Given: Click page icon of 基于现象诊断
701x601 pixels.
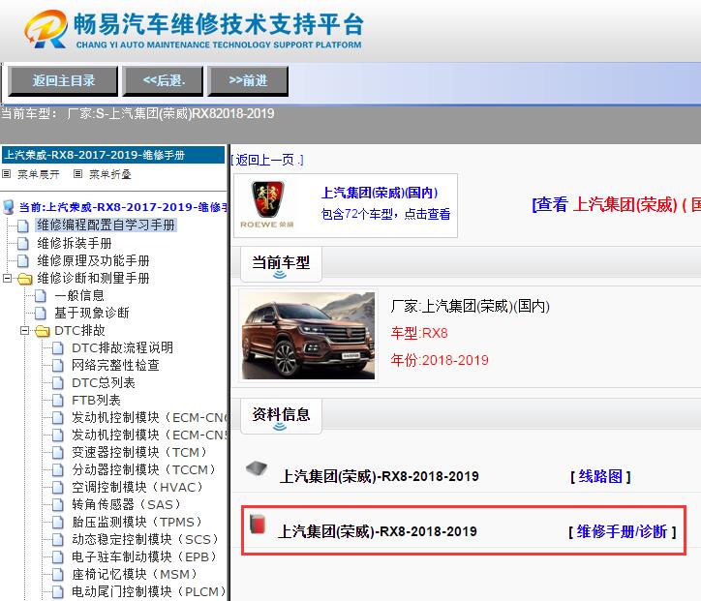Looking at the screenshot, I should tap(41, 314).
